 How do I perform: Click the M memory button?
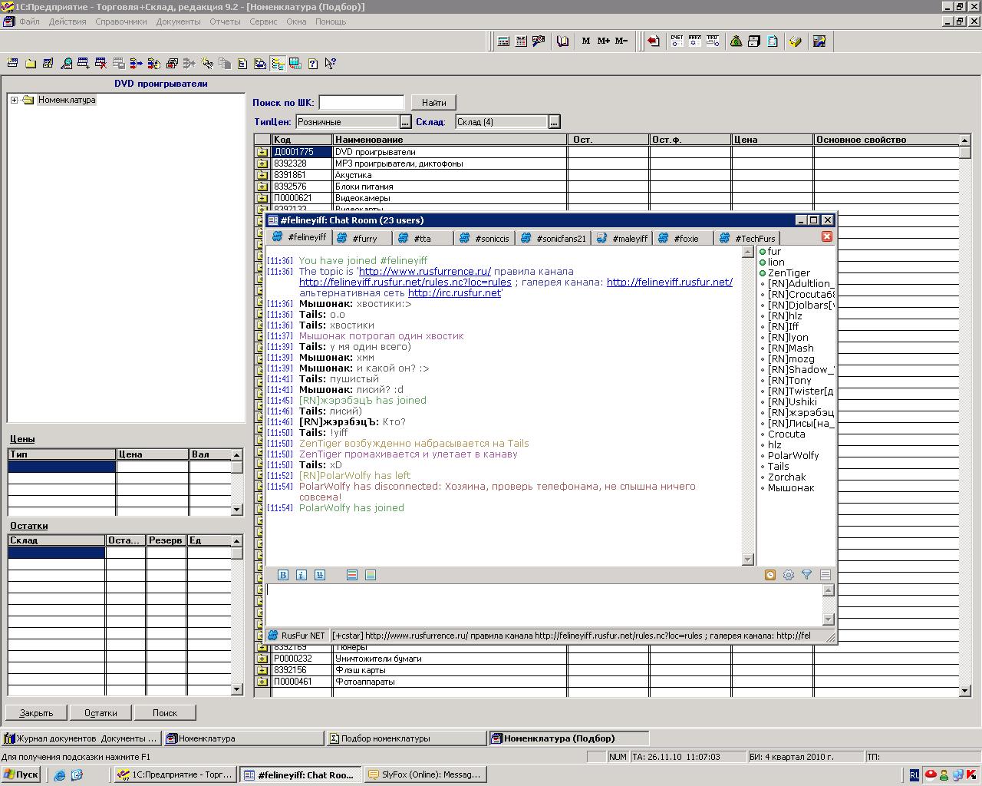click(x=586, y=41)
